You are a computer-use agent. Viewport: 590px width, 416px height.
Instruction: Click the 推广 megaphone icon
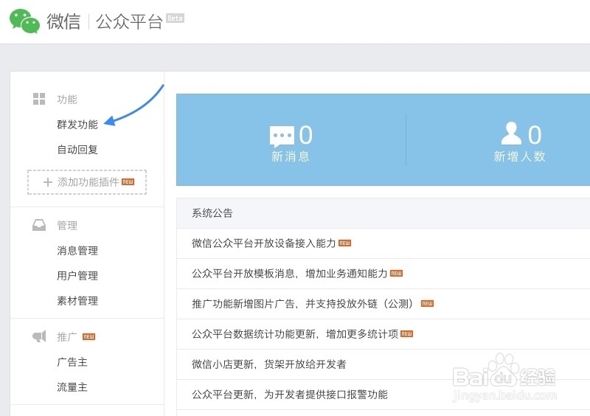point(39,336)
